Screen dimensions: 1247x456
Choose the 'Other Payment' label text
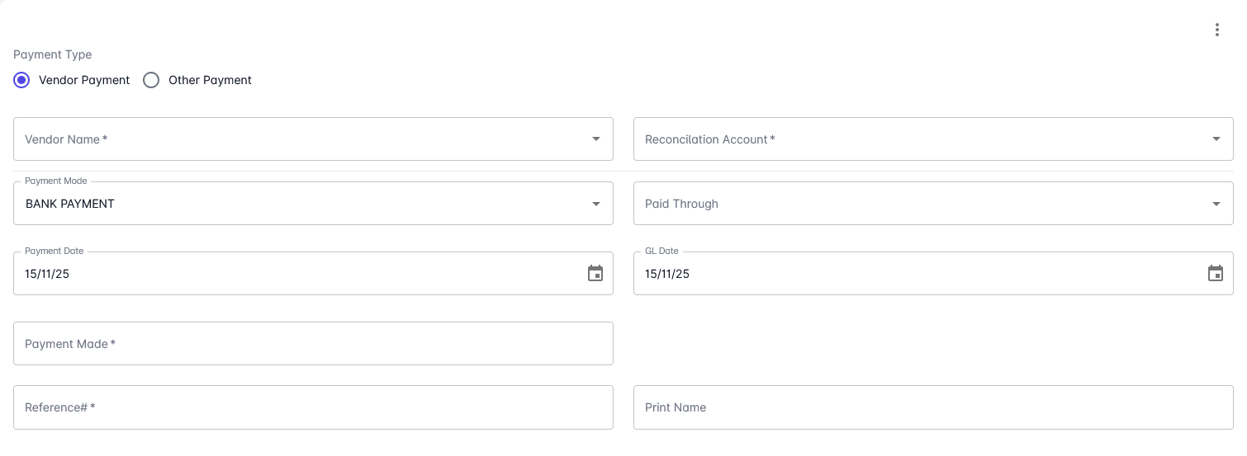[x=210, y=80]
